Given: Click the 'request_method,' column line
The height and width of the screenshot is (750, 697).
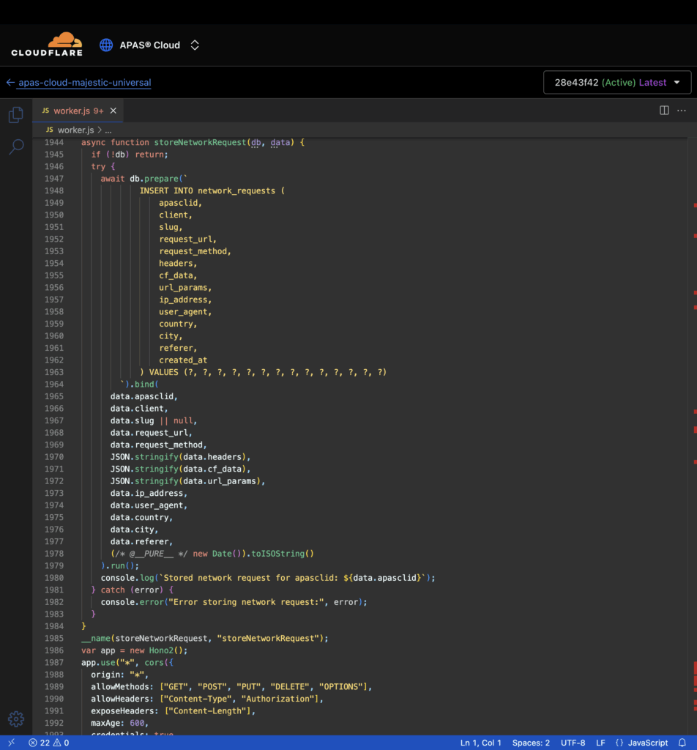Looking at the screenshot, I should tap(195, 251).
